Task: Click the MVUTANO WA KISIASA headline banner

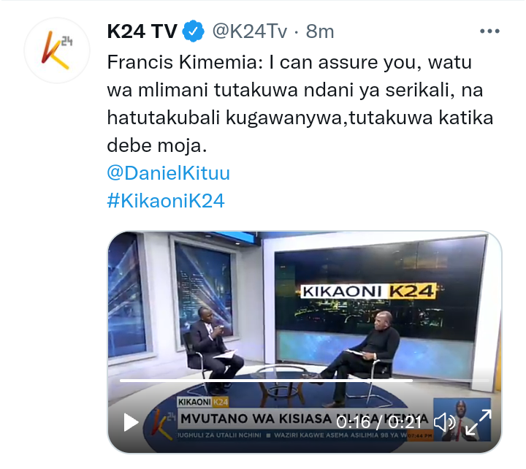Action: coord(305,419)
